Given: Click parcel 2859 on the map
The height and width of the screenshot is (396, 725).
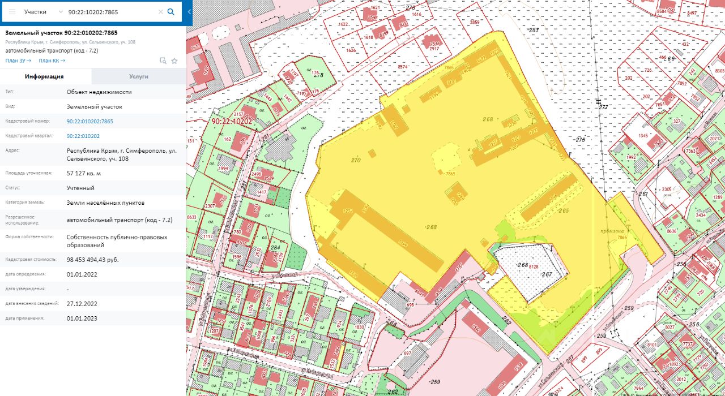Looking at the screenshot, I should [475, 22].
